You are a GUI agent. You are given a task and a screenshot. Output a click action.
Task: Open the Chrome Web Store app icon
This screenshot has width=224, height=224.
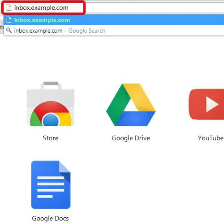tap(51, 104)
